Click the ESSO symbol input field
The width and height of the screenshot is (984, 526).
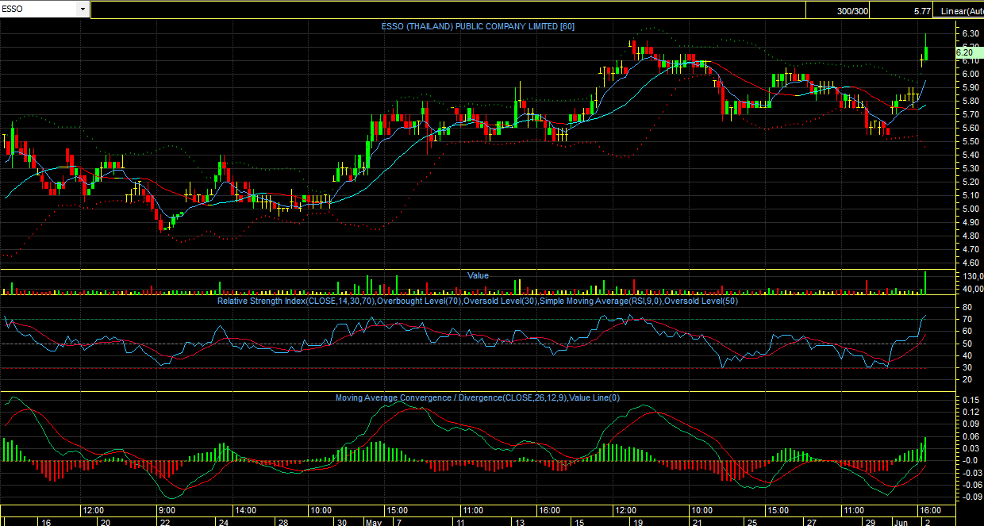point(40,10)
